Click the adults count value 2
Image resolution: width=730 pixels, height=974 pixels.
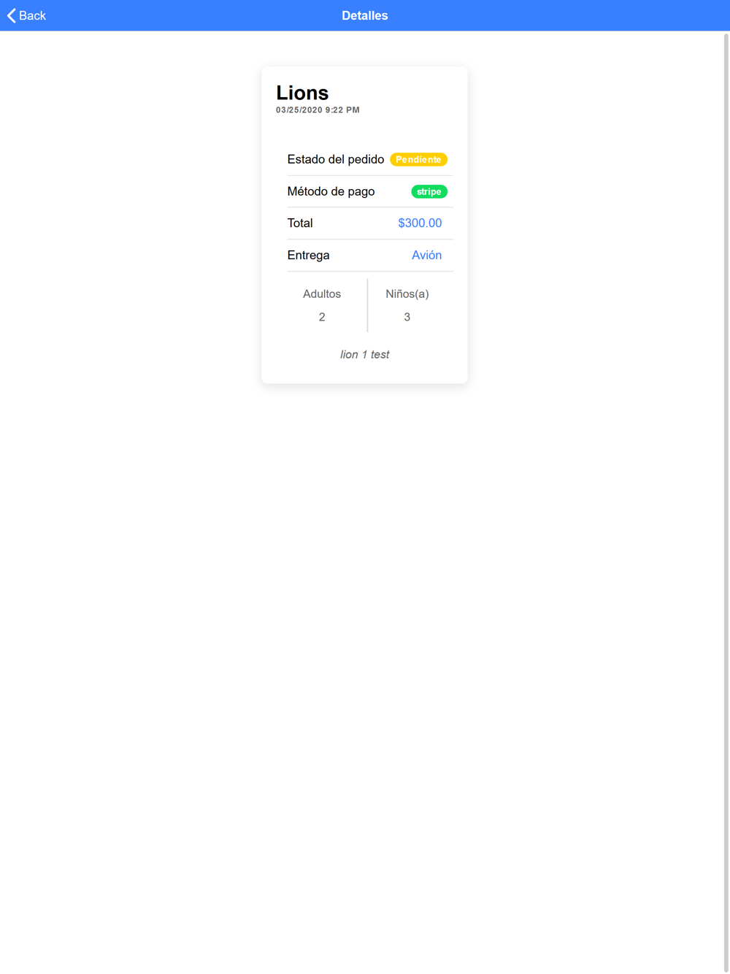(322, 317)
